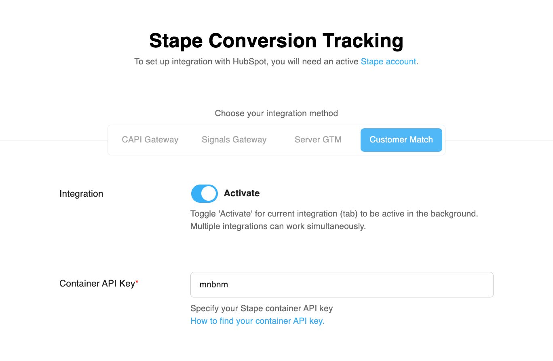The width and height of the screenshot is (553, 361).
Task: Disable the Activate integration toggle
Action: 204,193
